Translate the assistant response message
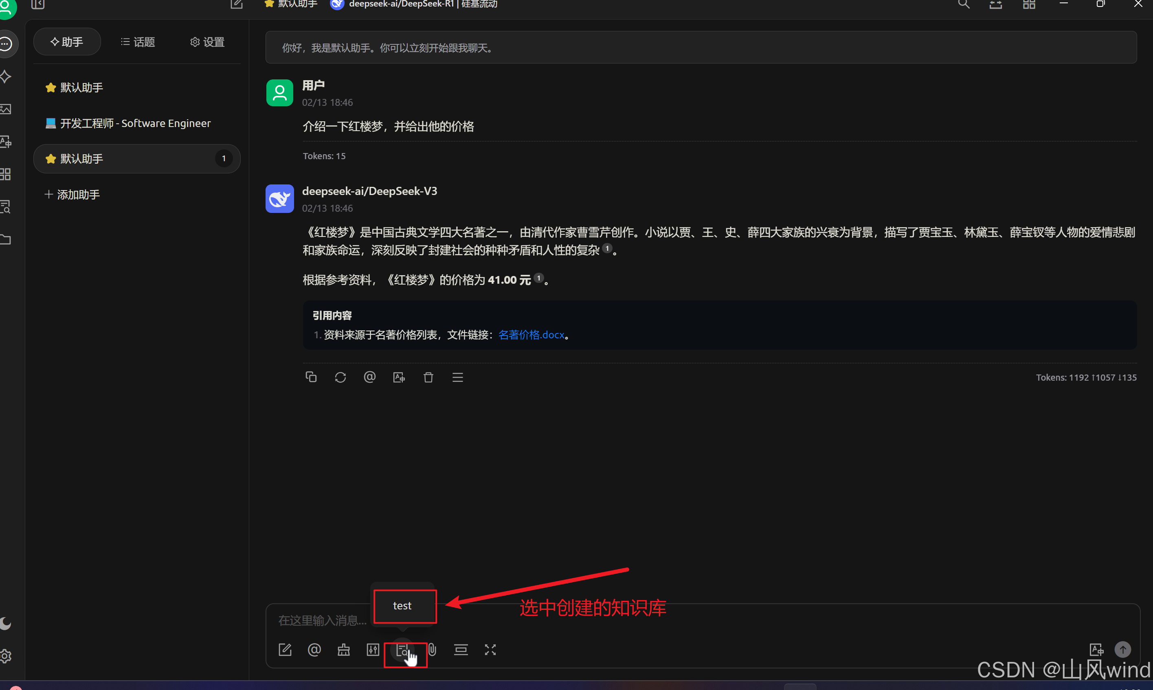 point(399,377)
